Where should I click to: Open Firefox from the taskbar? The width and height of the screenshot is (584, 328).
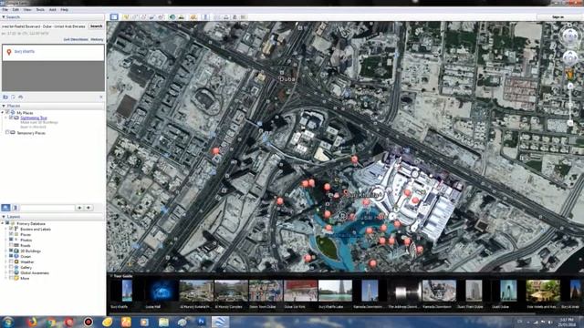tap(32, 322)
